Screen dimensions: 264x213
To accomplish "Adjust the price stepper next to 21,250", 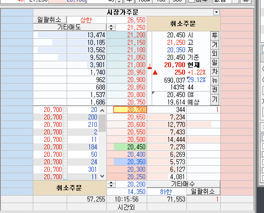I will [111, 27].
